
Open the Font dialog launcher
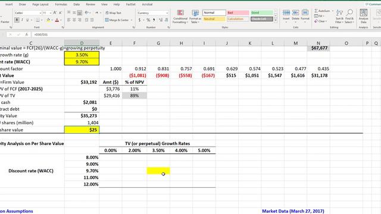[x=63, y=27]
